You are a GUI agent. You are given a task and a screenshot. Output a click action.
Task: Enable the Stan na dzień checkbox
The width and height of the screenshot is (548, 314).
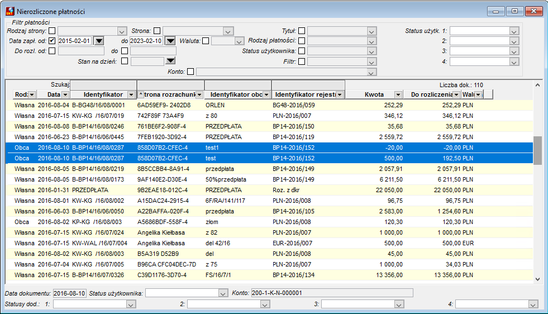coord(125,61)
